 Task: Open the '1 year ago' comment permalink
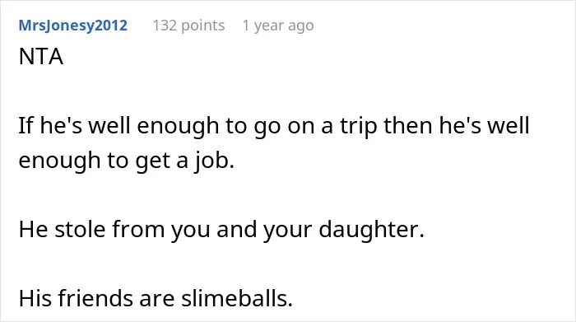coord(278,26)
